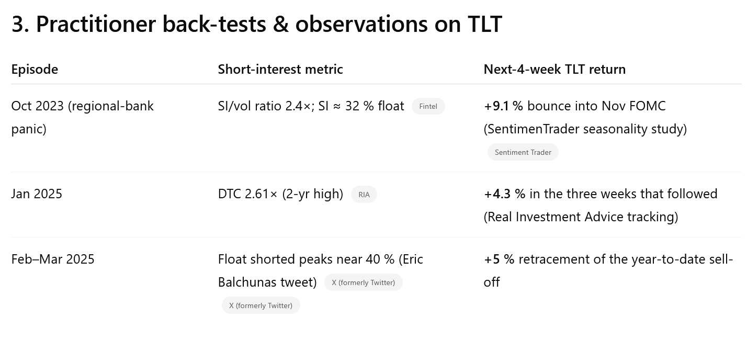Select the DTC 2.61× (2-yr high) text
Image resolution: width=747 pixels, height=340 pixels.
coord(280,194)
